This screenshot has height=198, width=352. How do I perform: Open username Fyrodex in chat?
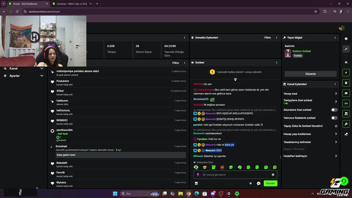point(202,139)
